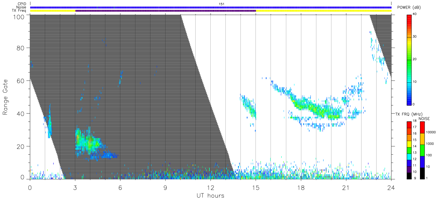This screenshot has width=440, height=203.
Task: Click the "POWER (dB)" legend title
Action: coord(409,8)
